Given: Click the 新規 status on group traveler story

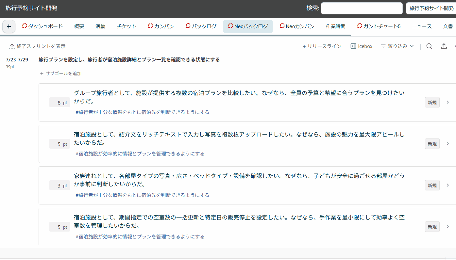Looking at the screenshot, I should point(432,102).
